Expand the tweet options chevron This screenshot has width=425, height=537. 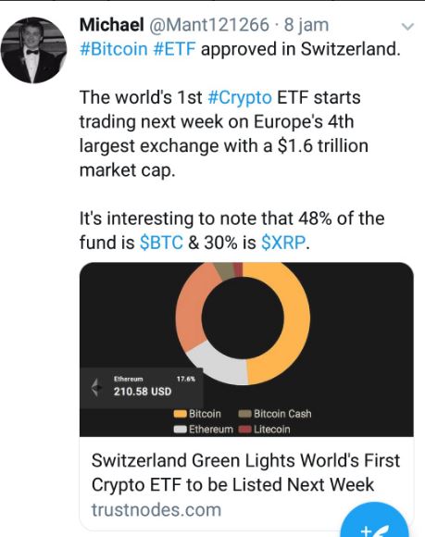[407, 26]
